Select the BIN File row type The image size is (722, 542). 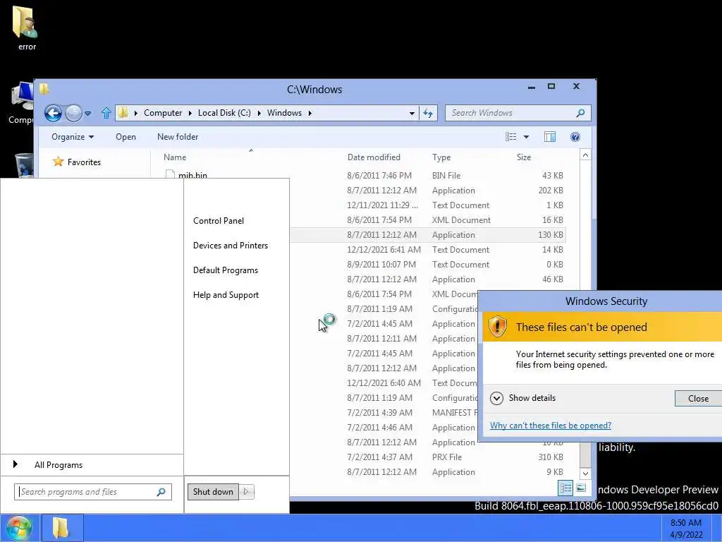click(446, 176)
